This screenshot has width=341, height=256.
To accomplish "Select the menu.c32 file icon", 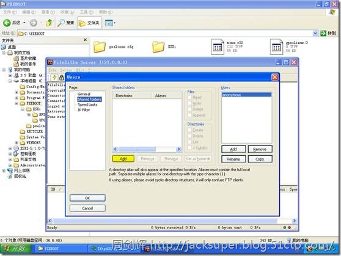I will click(x=218, y=47).
